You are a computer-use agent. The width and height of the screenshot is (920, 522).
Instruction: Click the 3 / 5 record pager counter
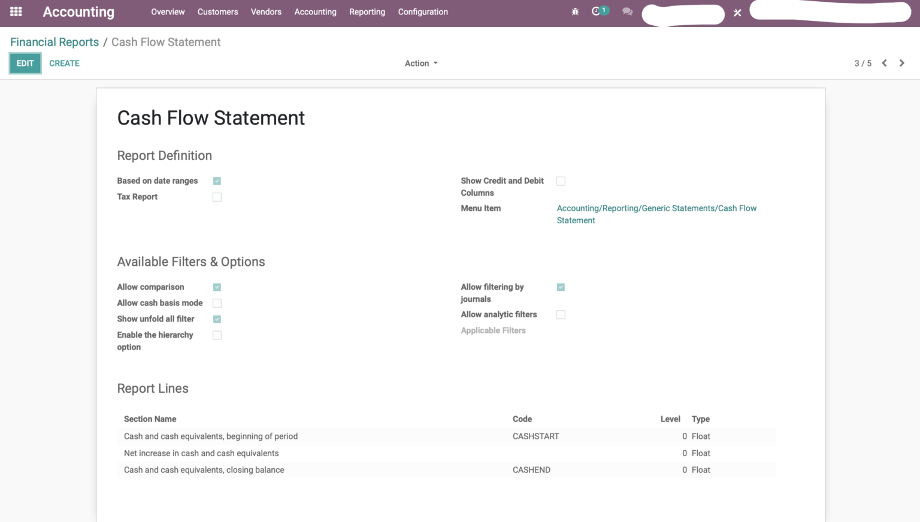(863, 63)
